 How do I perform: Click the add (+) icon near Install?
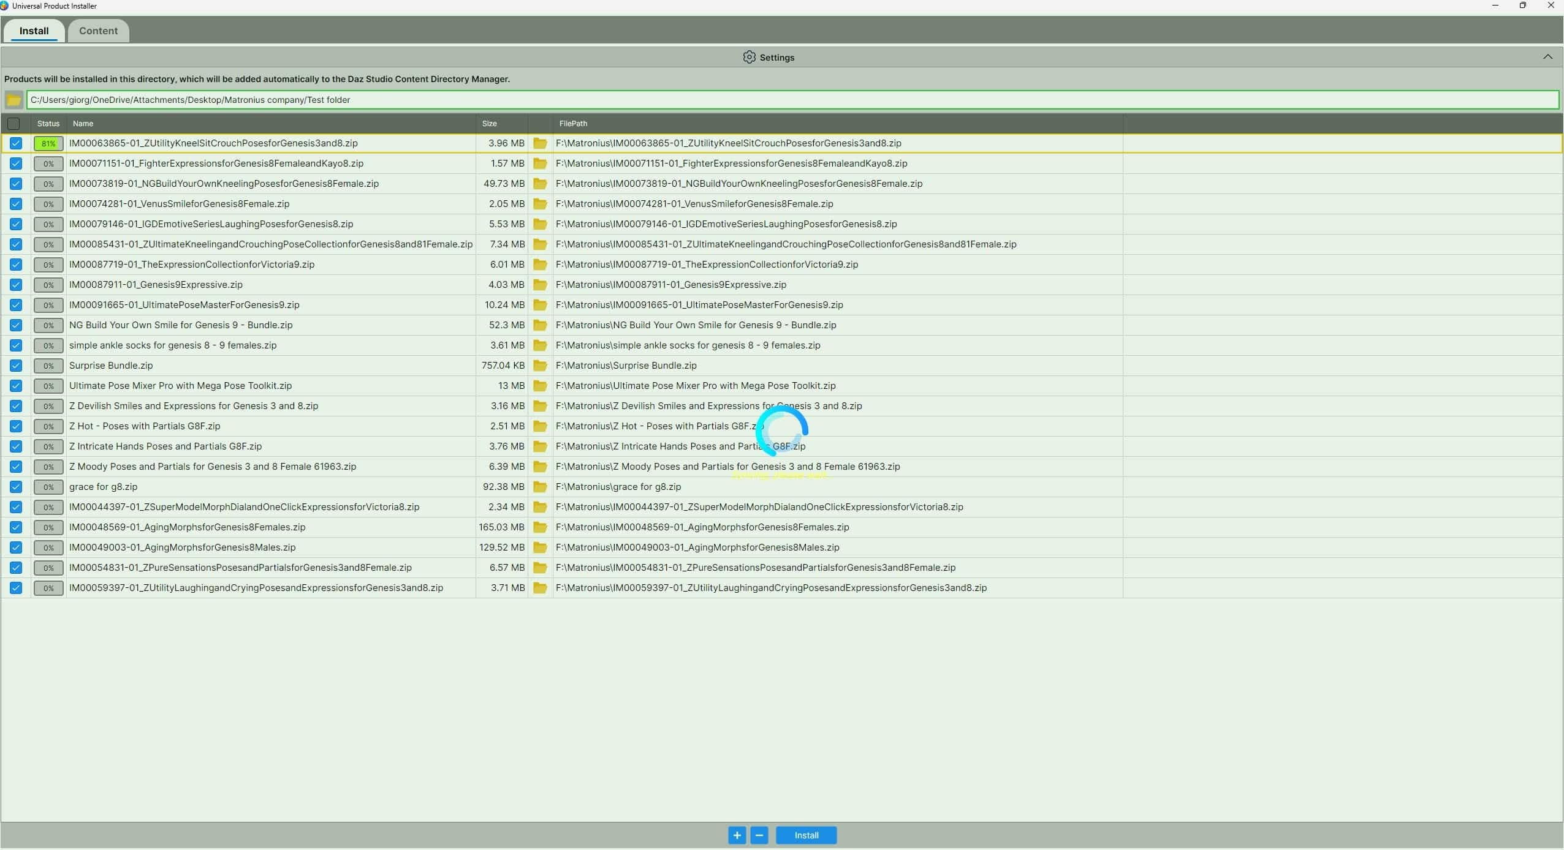point(737,835)
